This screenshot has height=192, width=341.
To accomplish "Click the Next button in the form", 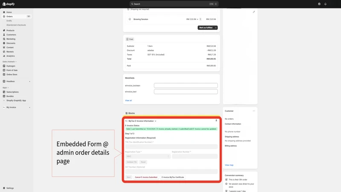I will pyautogui.click(x=129, y=177).
